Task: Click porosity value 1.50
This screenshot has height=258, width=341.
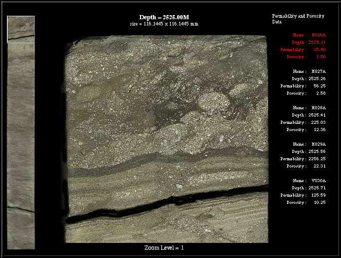Action: (321, 57)
